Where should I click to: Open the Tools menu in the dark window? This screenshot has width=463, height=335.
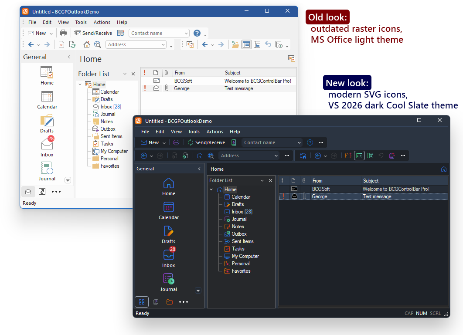click(194, 132)
